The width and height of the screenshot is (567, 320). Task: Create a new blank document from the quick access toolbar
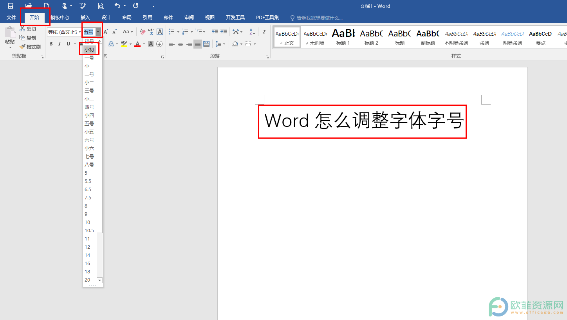(46, 6)
